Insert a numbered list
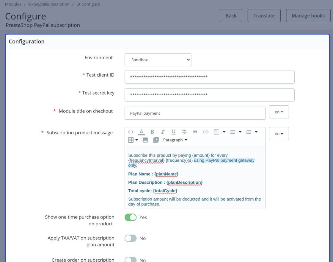333x262 pixels. point(248,132)
